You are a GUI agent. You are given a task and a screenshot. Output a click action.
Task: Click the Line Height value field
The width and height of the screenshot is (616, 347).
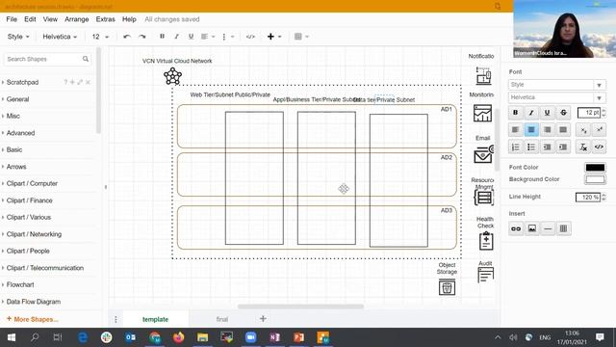[588, 197]
